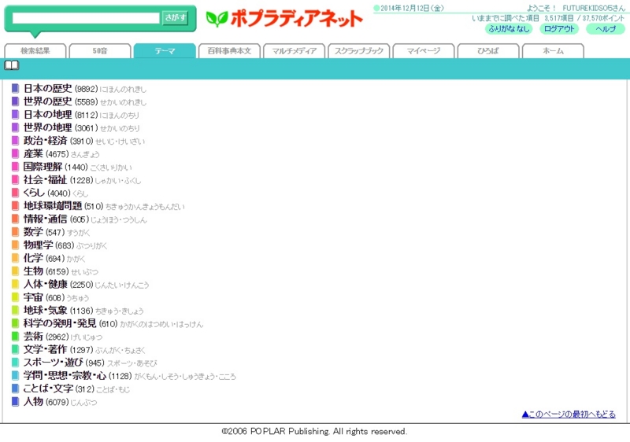Click the book icon beside 国際理解
This screenshot has width=630, height=442.
[15, 167]
